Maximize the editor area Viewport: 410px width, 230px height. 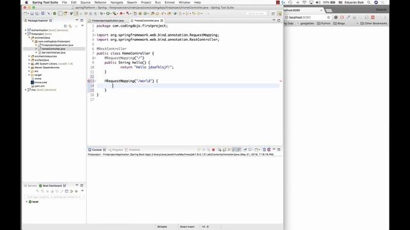(279, 20)
